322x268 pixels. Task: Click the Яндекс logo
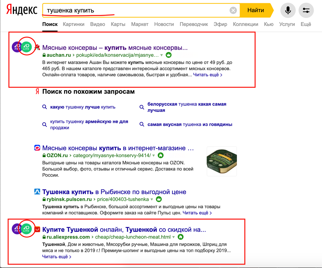(22, 10)
